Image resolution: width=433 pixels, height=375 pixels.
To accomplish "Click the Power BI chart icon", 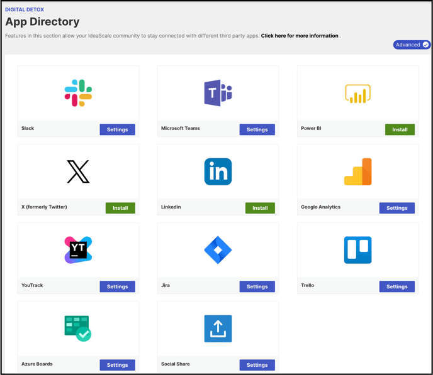I will (357, 94).
